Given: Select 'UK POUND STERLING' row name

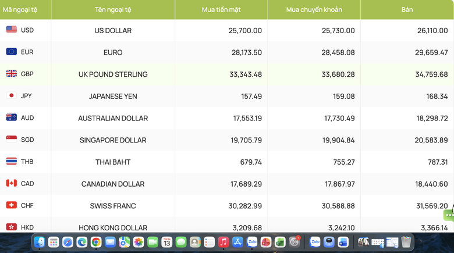Looking at the screenshot, I should tap(113, 74).
